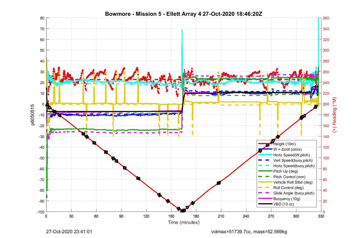
Task: Click the x-axis label "Time (minutes)"
Action: 184,222
